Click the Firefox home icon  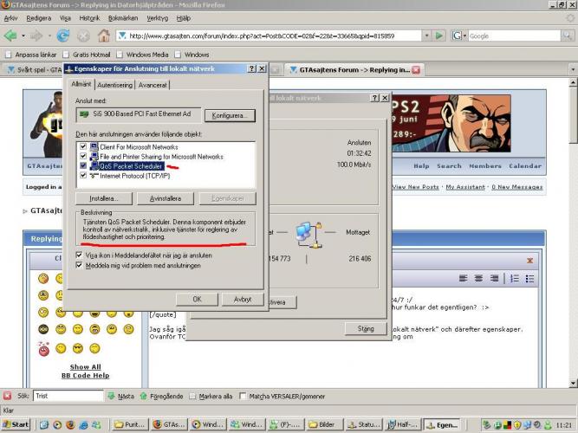[x=104, y=36]
